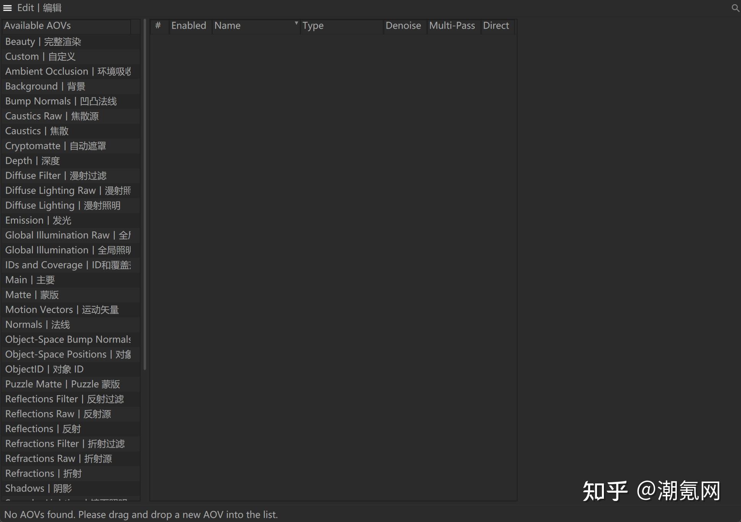This screenshot has height=522, width=741.
Task: Click the AOV list scrollbar
Action: (x=144, y=191)
